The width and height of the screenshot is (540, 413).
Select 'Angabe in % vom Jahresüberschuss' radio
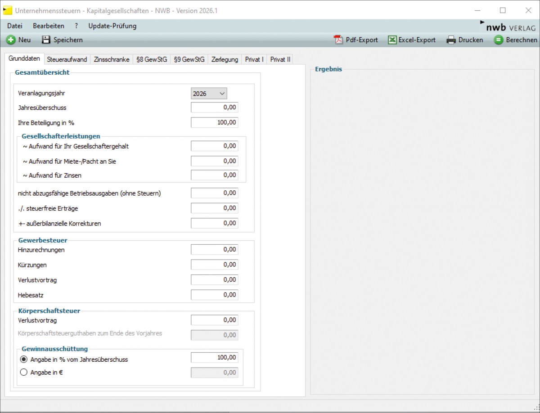pyautogui.click(x=24, y=359)
